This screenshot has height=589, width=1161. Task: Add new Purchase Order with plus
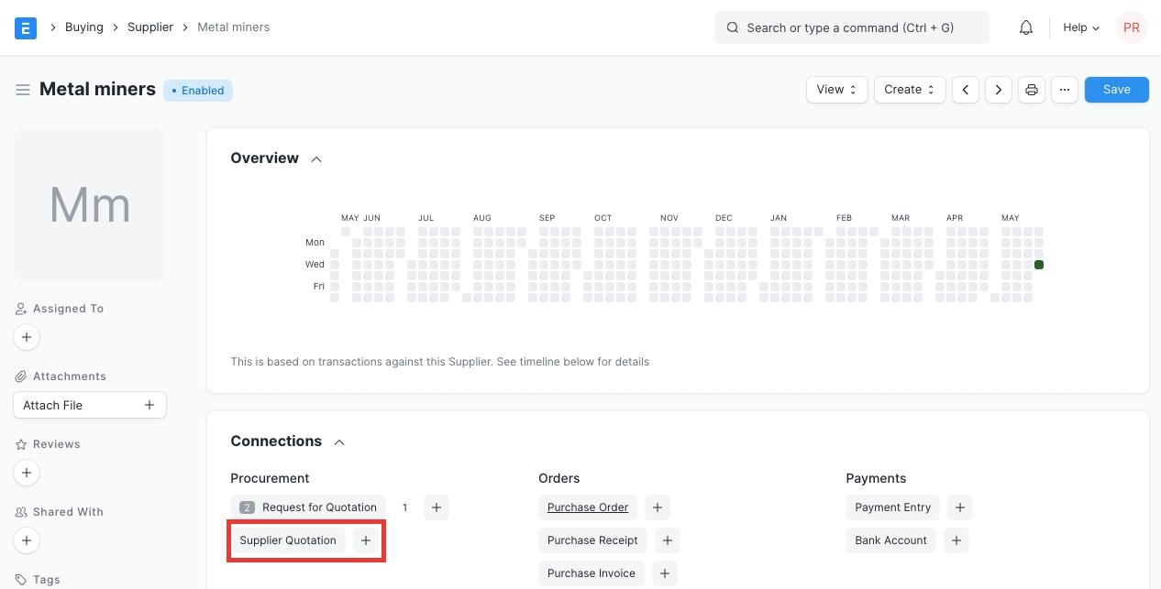point(658,507)
